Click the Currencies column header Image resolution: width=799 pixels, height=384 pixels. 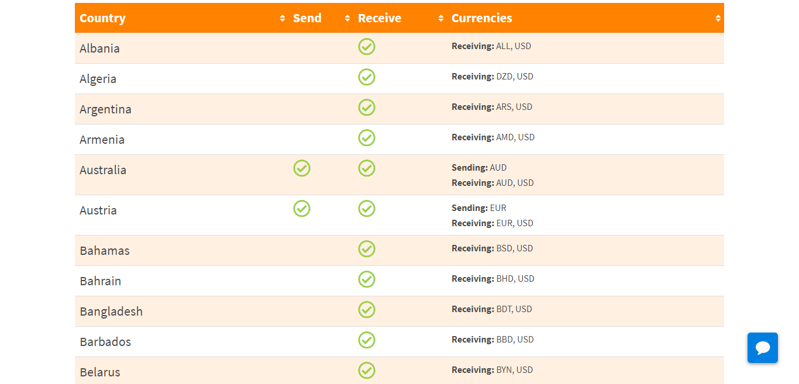[x=586, y=18]
